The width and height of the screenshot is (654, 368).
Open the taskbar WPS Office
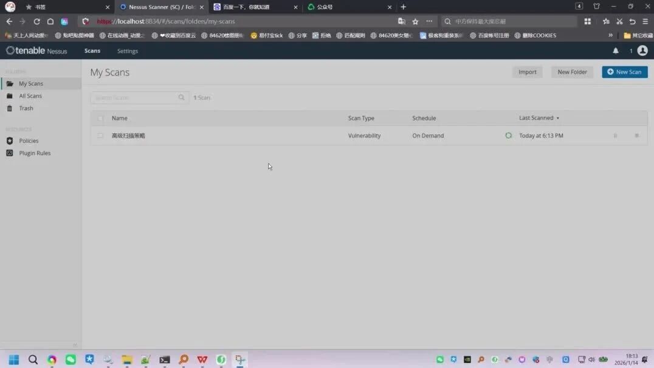[x=202, y=359]
